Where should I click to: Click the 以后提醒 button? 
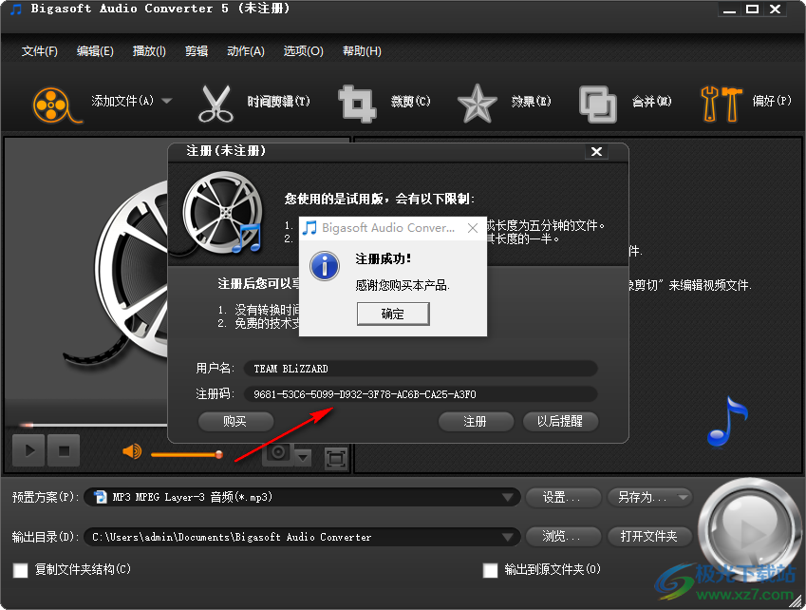pyautogui.click(x=560, y=422)
